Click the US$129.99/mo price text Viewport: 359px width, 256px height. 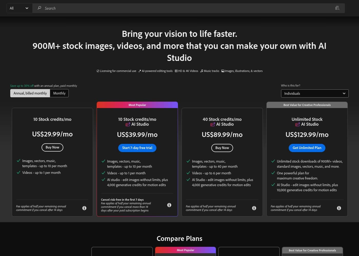click(x=307, y=135)
